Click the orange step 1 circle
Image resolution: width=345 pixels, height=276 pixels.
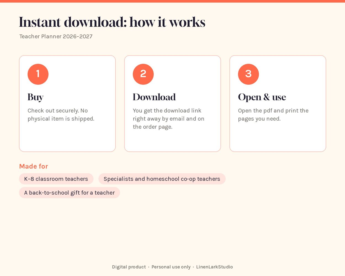[38, 74]
